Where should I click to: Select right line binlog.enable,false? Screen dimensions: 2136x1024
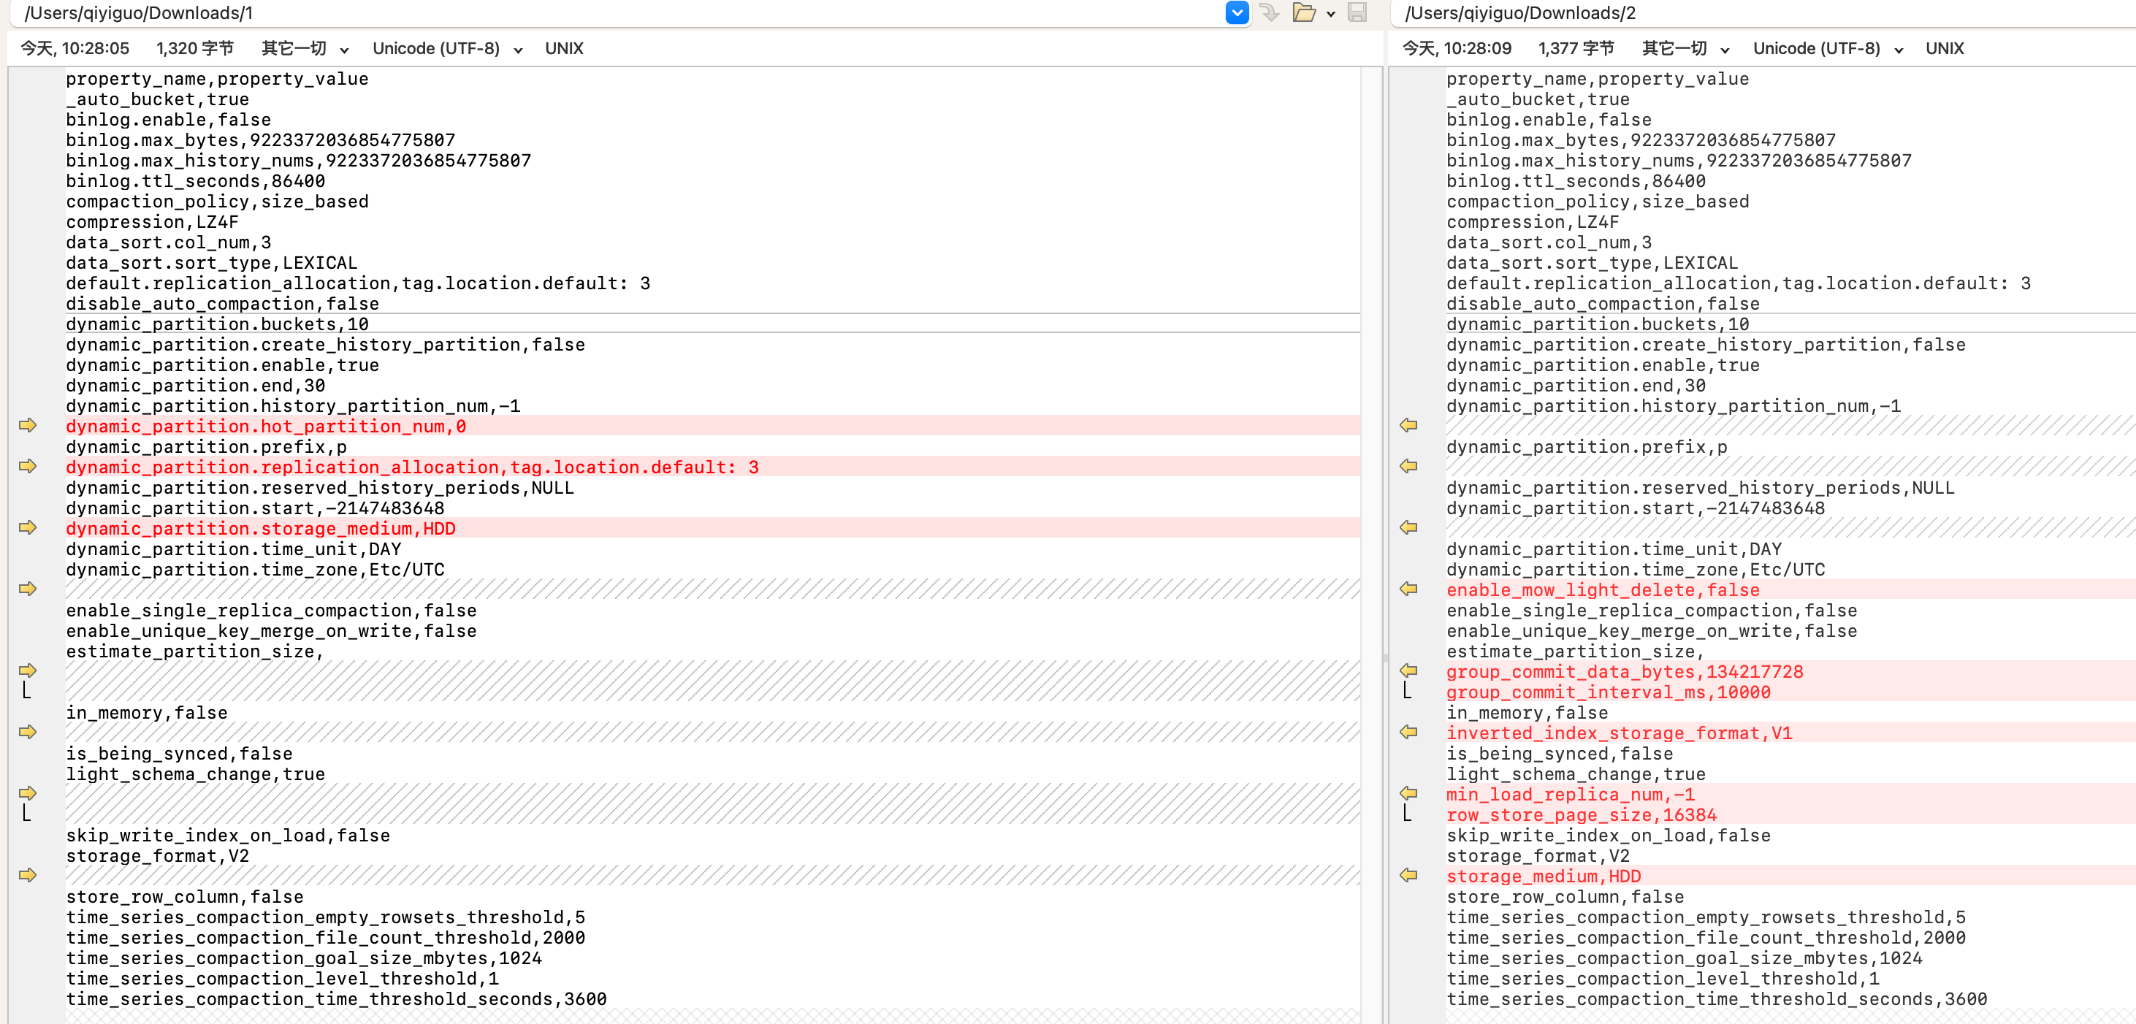1549,119
